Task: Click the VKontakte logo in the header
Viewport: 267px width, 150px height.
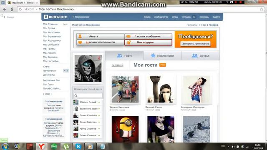Action: 55,17
